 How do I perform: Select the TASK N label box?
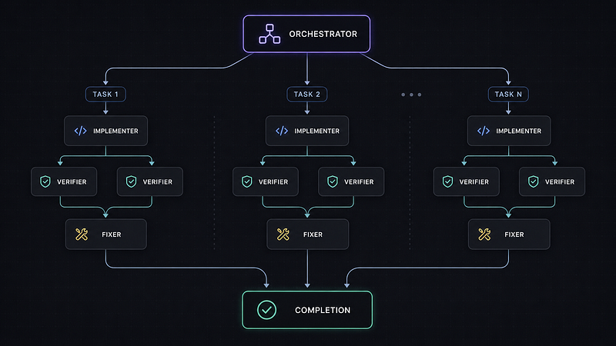tap(508, 94)
